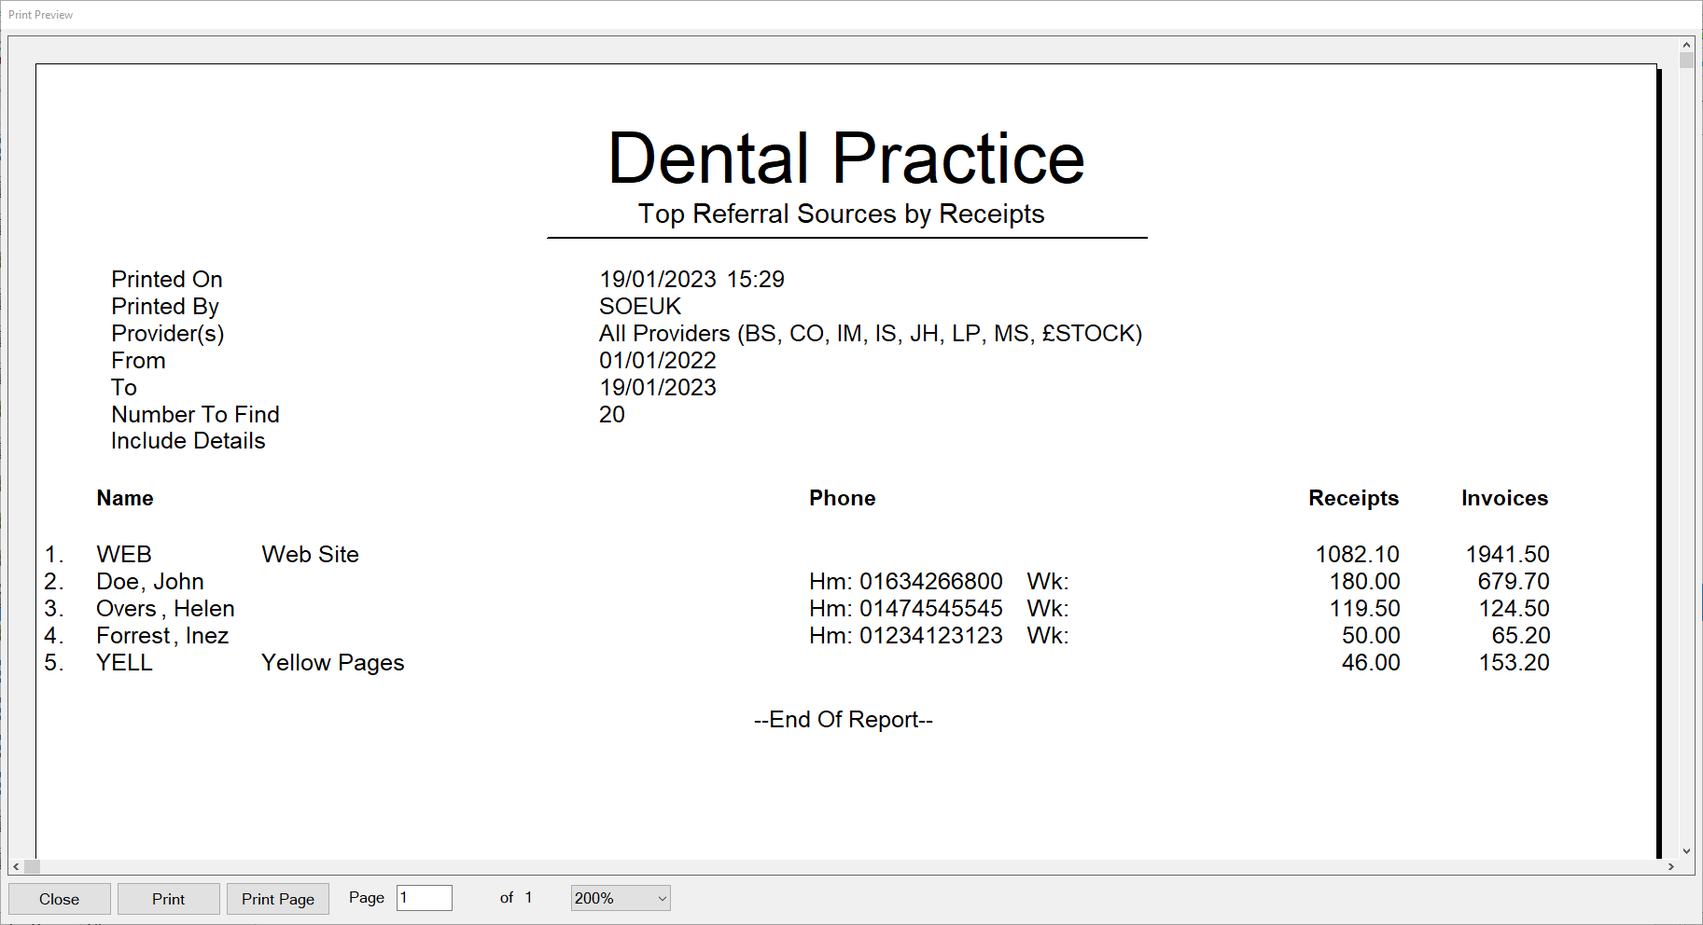Click the Printed On label
The height and width of the screenshot is (925, 1703).
[167, 279]
